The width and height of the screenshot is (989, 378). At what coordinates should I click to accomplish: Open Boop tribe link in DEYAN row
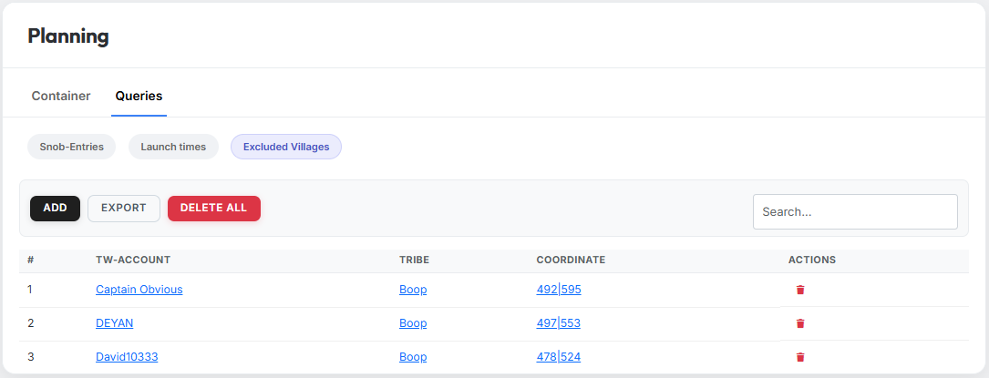[413, 323]
